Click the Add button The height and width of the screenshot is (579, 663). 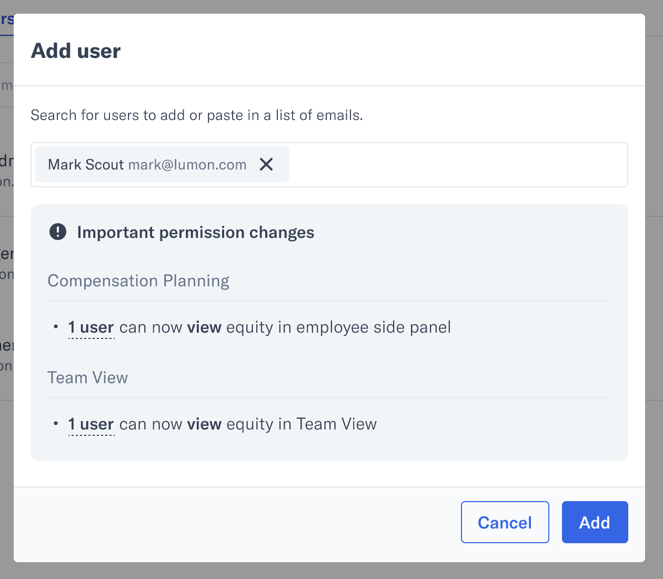[x=595, y=522]
